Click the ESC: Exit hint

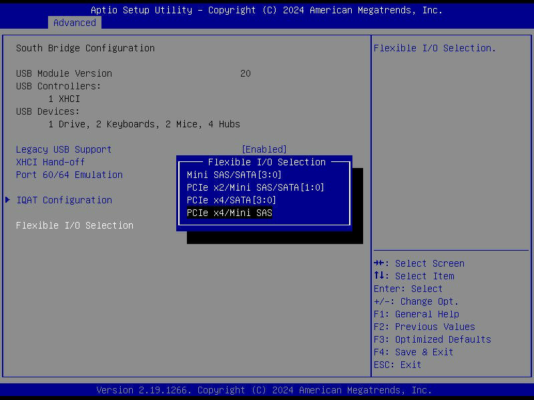click(397, 365)
